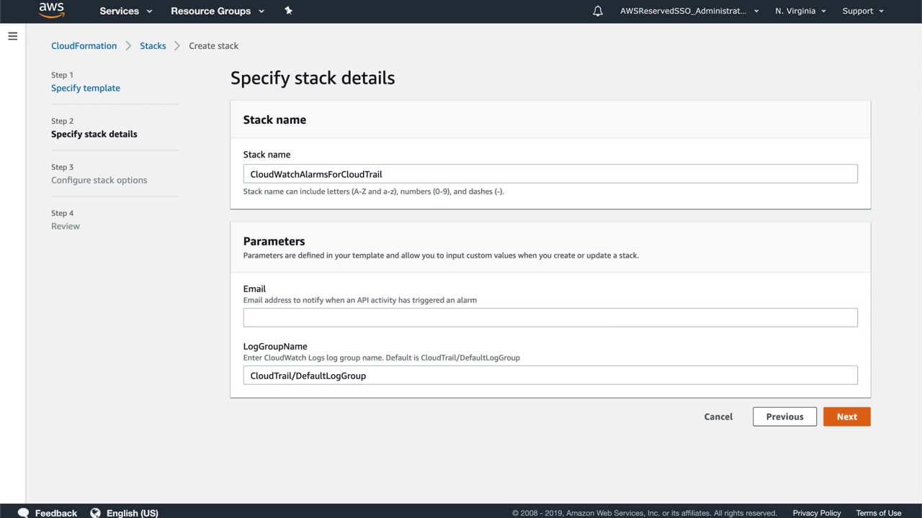Navigate to Stacks breadcrumb
The image size is (922, 518).
153,45
